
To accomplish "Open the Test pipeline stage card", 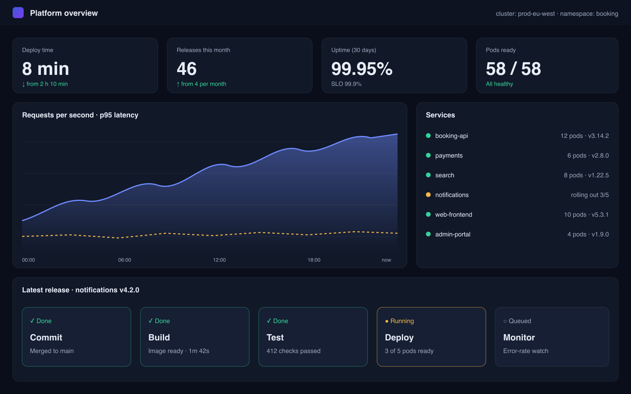I will [x=313, y=337].
